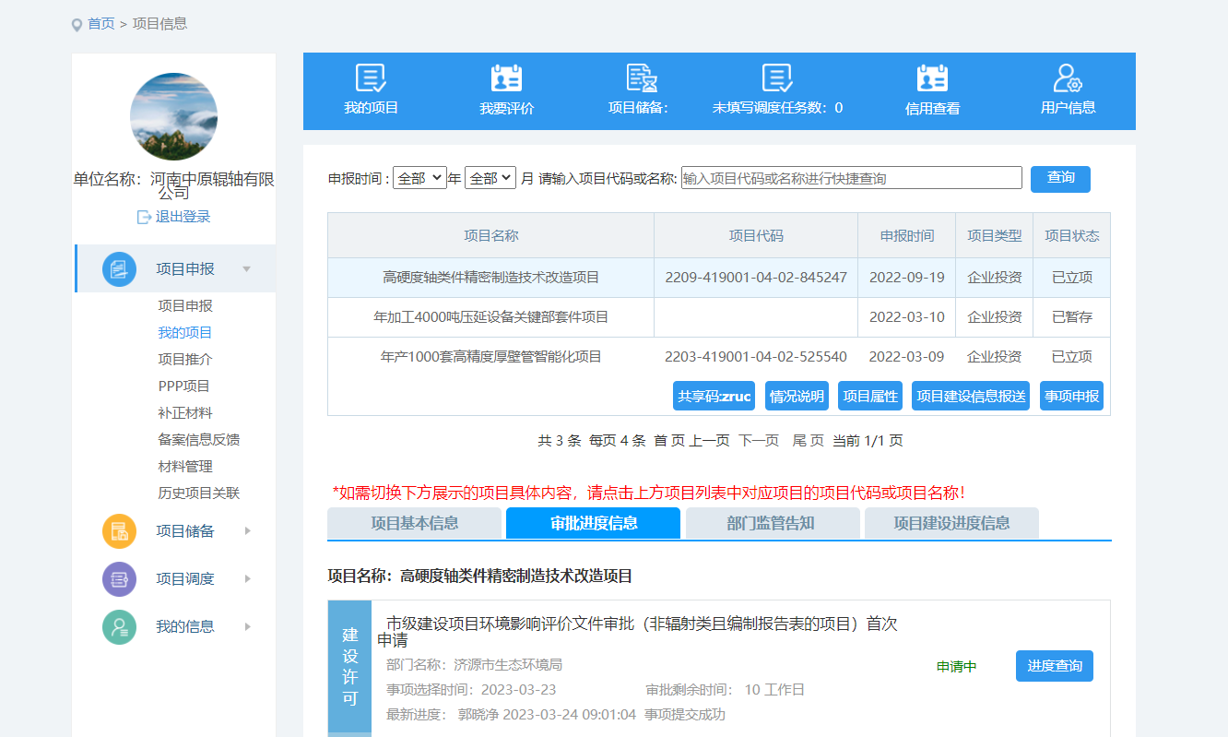The height and width of the screenshot is (737, 1228).
Task: Open the 申报时间 year dropdown
Action: pyautogui.click(x=419, y=178)
